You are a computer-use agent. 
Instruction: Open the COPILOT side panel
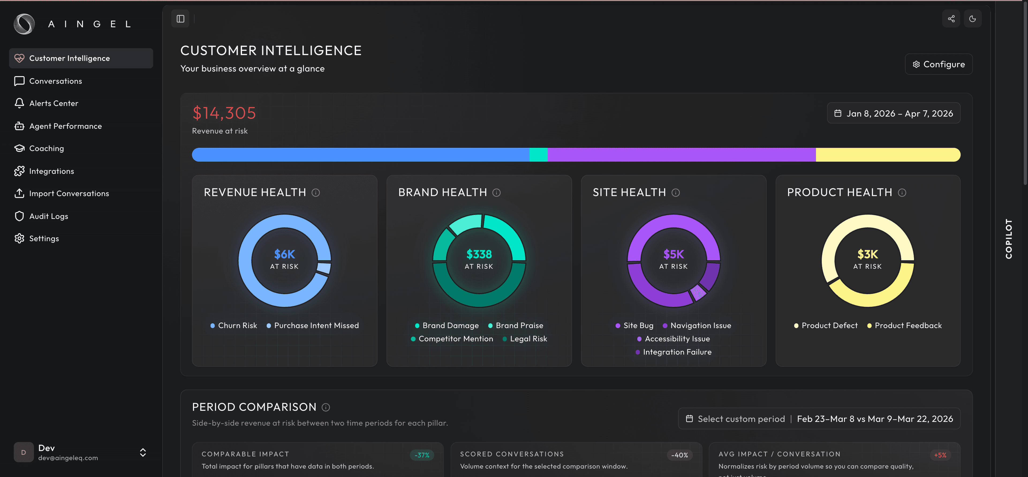(1008, 239)
